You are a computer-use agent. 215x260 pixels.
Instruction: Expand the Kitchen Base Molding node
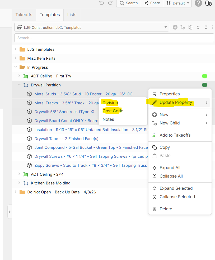point(19,183)
